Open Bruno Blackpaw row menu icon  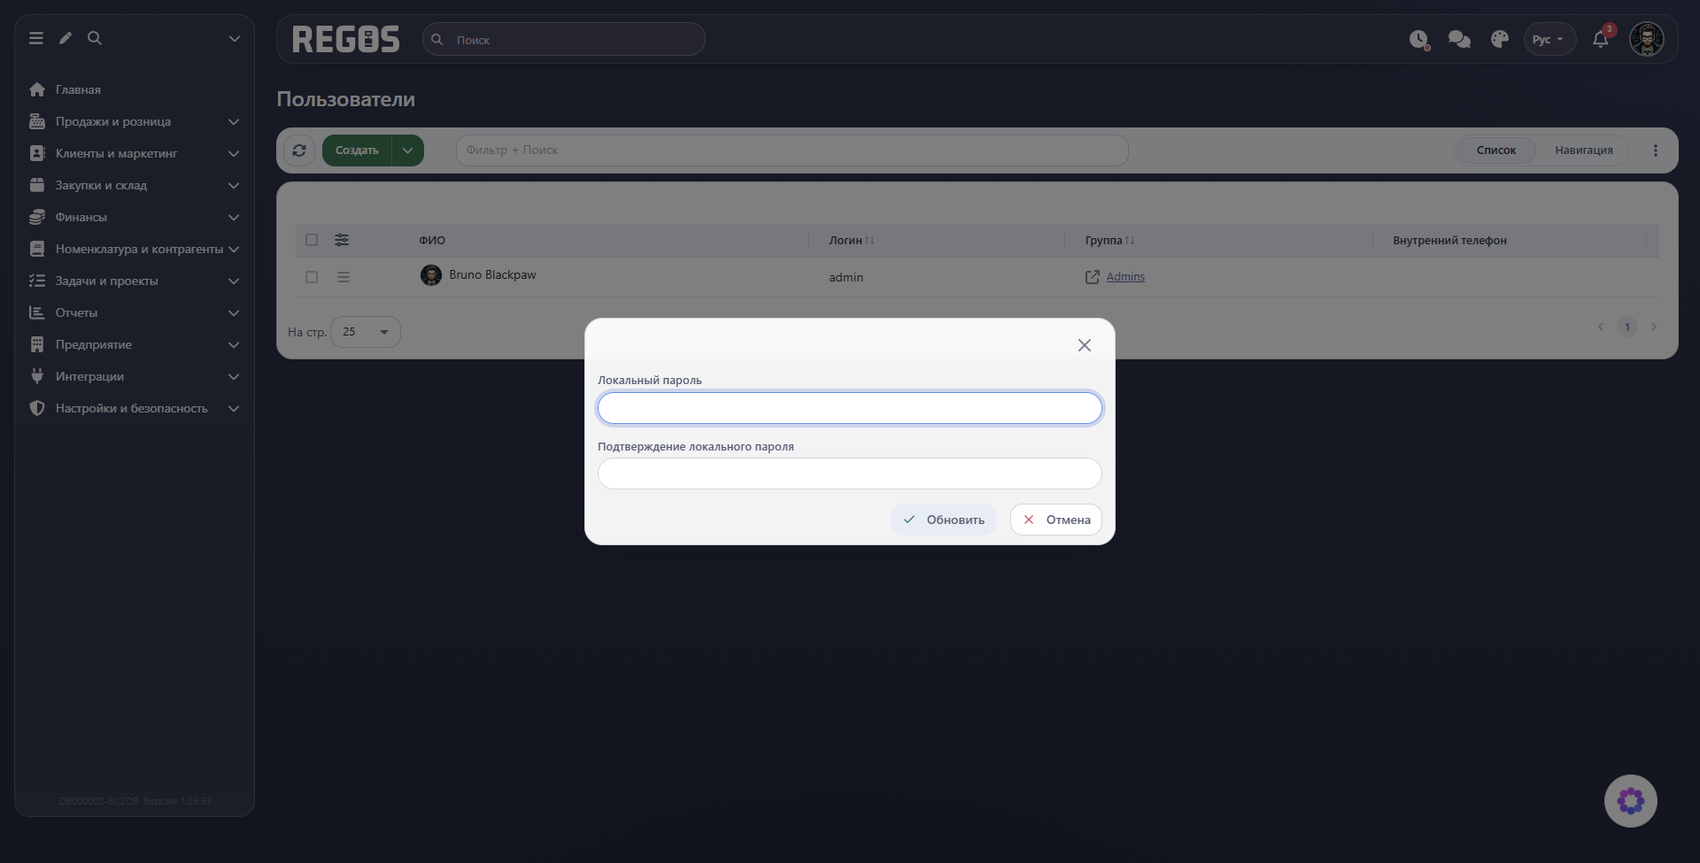coord(344,277)
